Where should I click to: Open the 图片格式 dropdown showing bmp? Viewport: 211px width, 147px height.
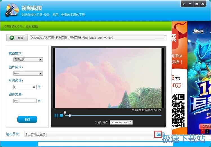pyautogui.click(x=28, y=73)
